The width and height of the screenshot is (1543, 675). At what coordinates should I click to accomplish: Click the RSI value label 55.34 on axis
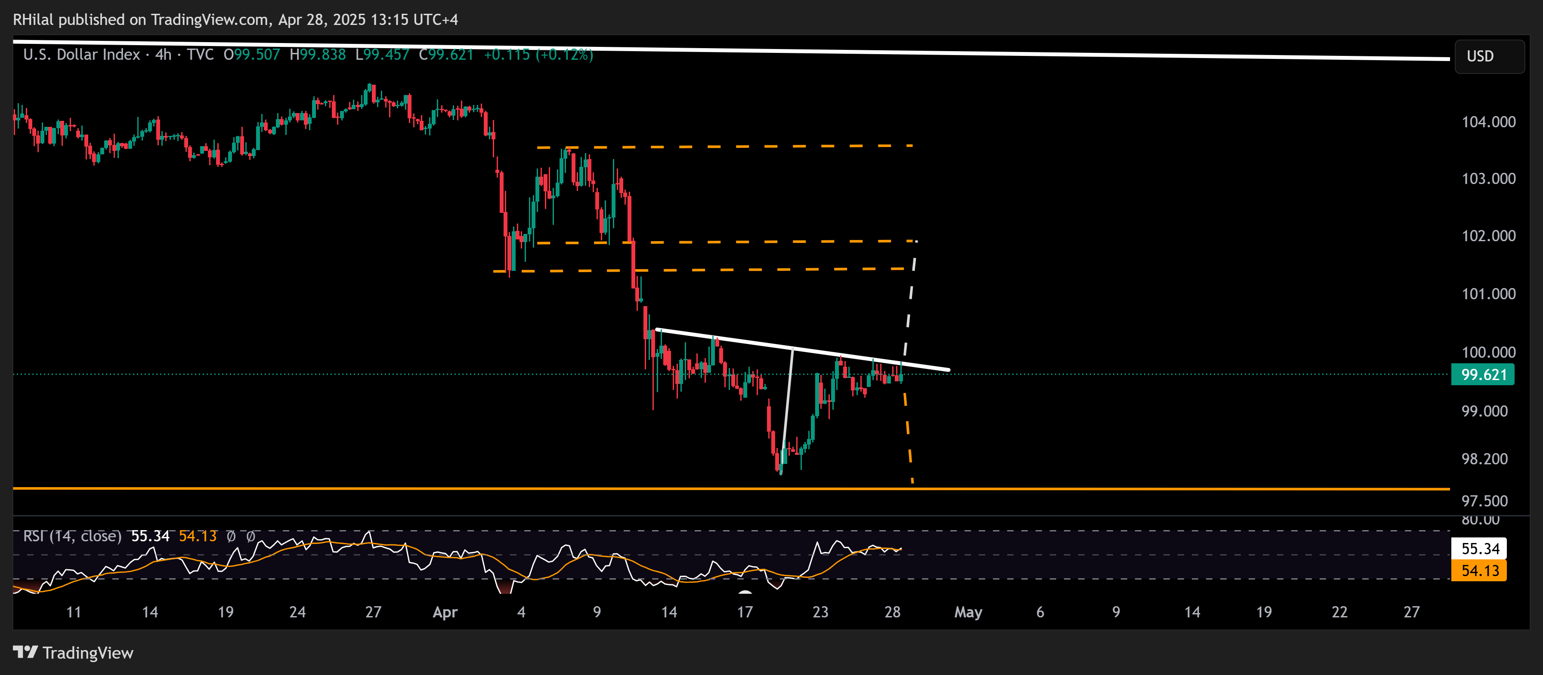point(1479,548)
